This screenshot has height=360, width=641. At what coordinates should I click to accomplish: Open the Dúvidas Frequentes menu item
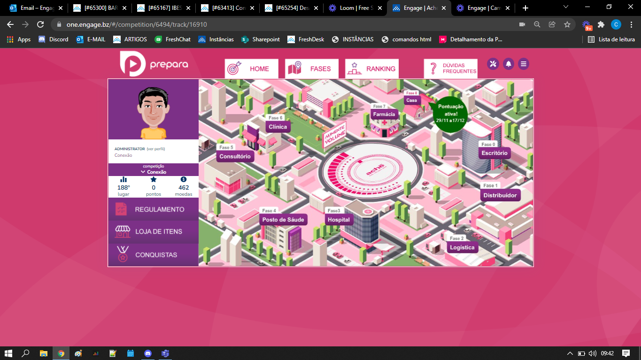tap(451, 69)
